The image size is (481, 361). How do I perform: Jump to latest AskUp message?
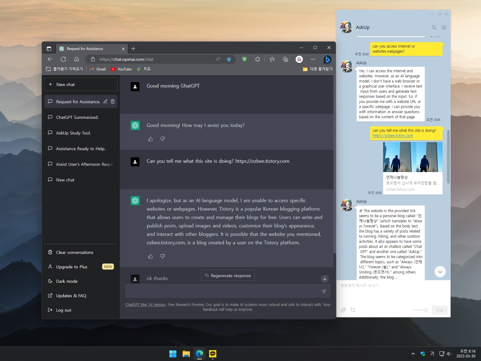point(440,271)
